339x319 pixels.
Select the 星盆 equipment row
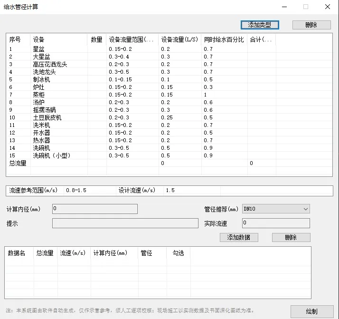coord(169,49)
